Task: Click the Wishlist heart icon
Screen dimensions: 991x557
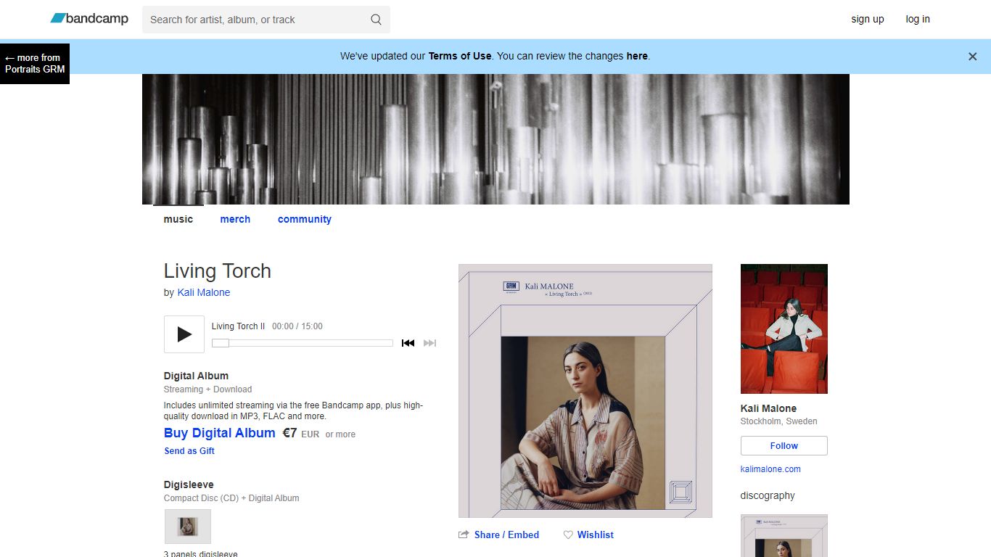Action: tap(568, 535)
